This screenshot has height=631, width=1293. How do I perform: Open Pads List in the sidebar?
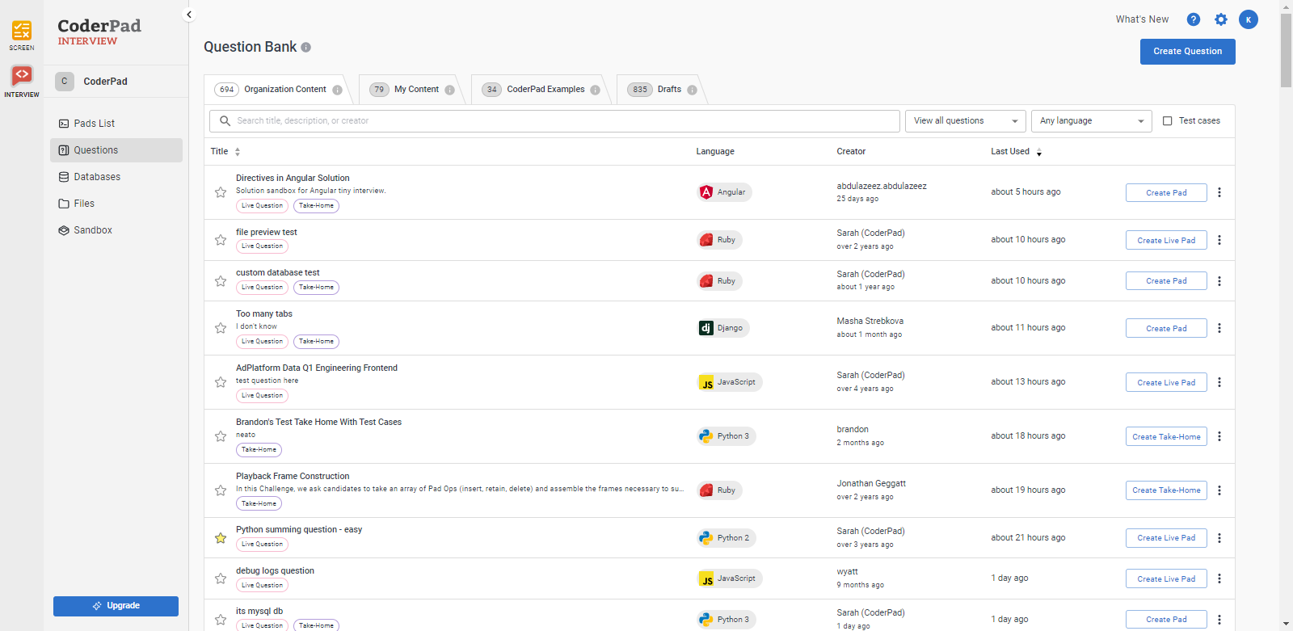coord(94,124)
